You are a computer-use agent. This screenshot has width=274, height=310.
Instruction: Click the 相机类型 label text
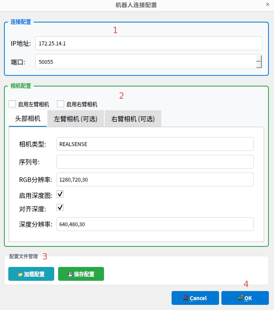32,144
